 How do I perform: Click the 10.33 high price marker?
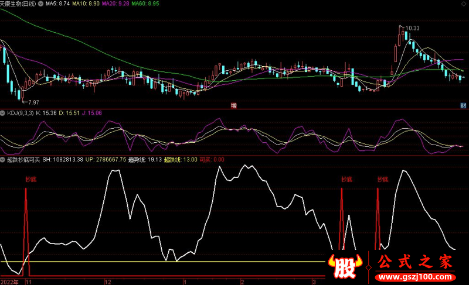[x=412, y=28]
